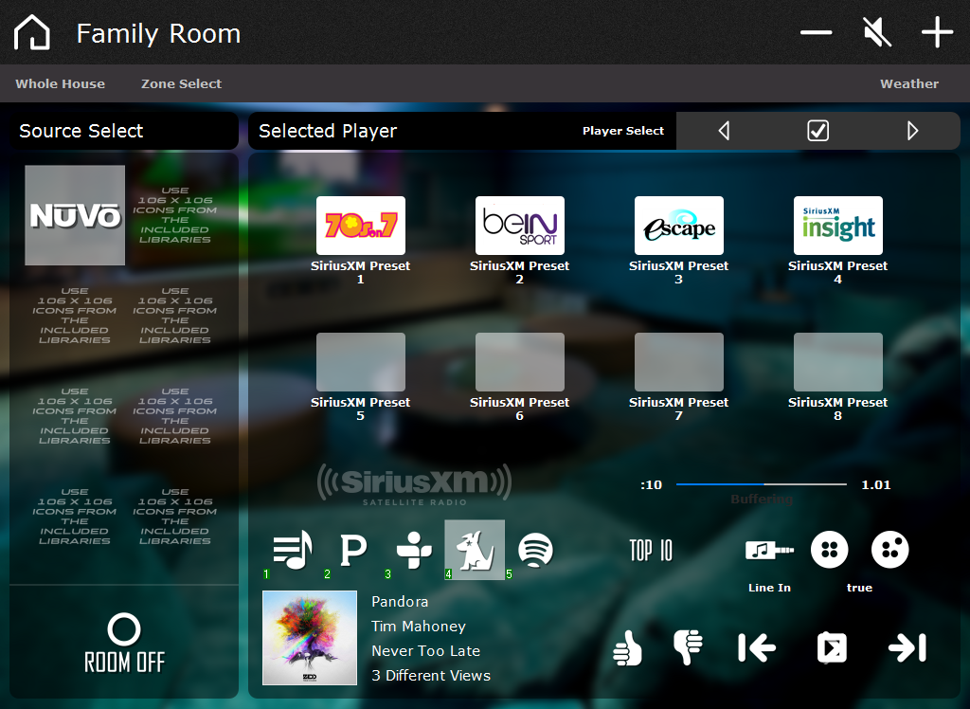Seek along the track progress bar

(762, 484)
